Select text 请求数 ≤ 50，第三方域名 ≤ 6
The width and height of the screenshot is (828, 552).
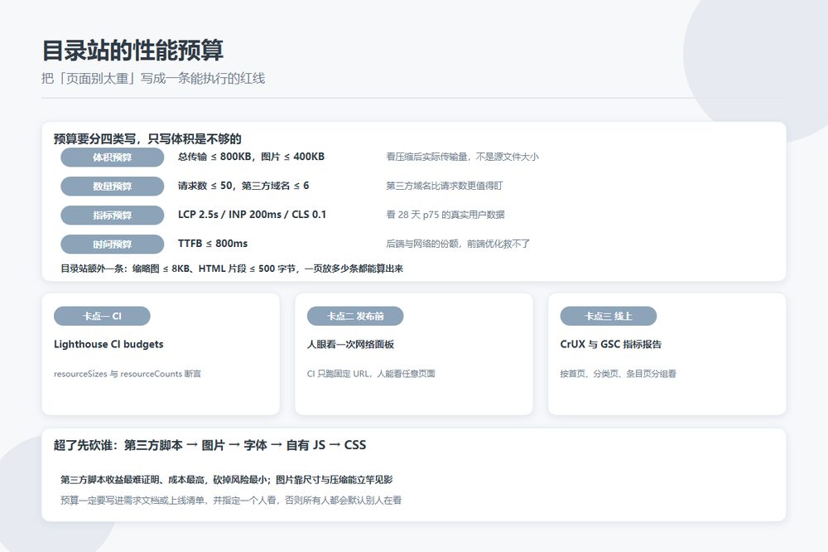(243, 186)
